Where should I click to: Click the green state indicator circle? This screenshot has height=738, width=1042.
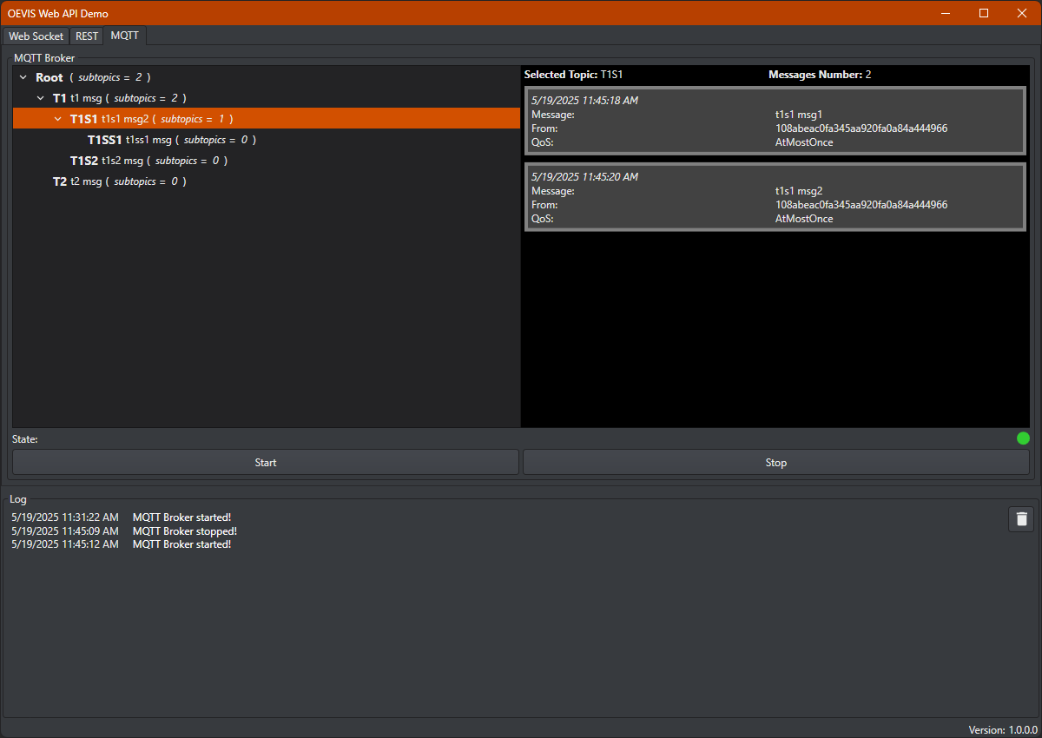(1023, 438)
